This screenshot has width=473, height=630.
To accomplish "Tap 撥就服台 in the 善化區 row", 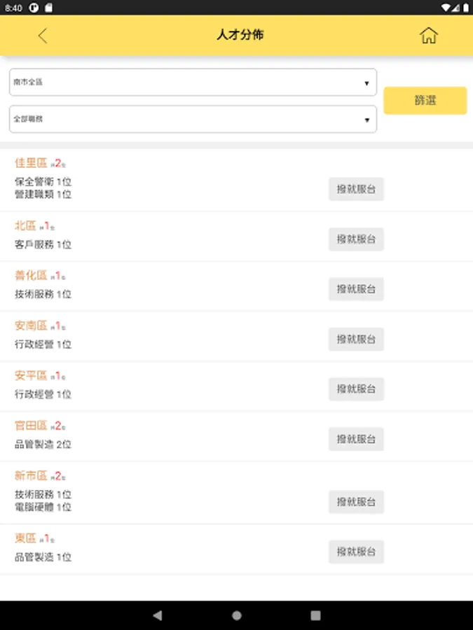I will pos(356,289).
